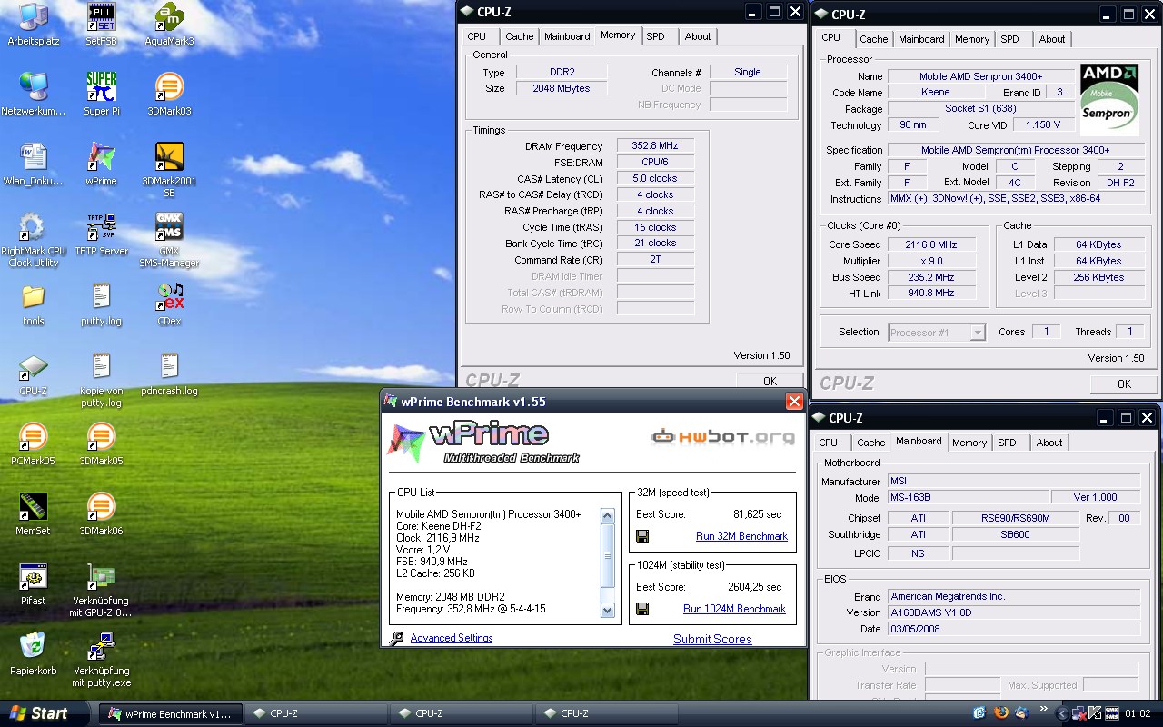
Task: Save the 1024M score floppy icon
Action: pyautogui.click(x=642, y=609)
